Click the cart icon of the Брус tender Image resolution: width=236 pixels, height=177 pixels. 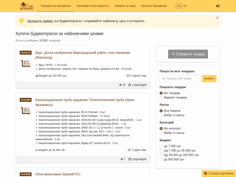[x=26, y=63]
